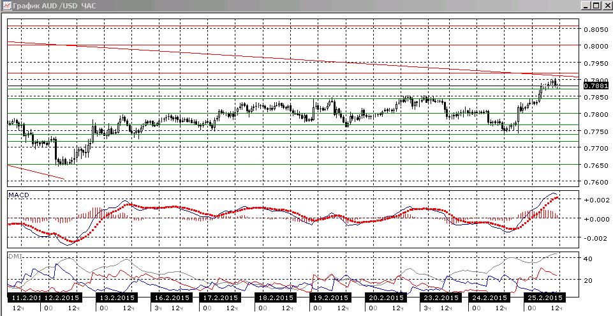This screenshot has height=316, width=613.
Task: Click the chart icon in title bar
Action: (x=6, y=6)
